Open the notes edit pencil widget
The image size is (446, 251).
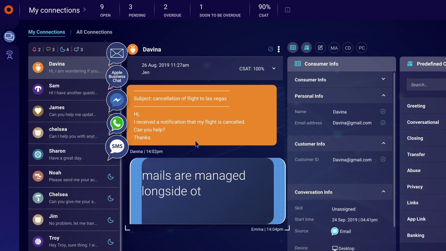click(x=320, y=48)
